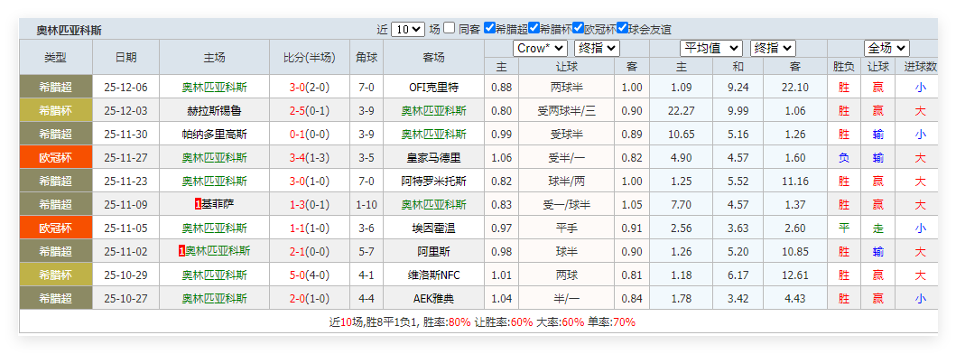Click the corner count 4-1

click(367, 275)
